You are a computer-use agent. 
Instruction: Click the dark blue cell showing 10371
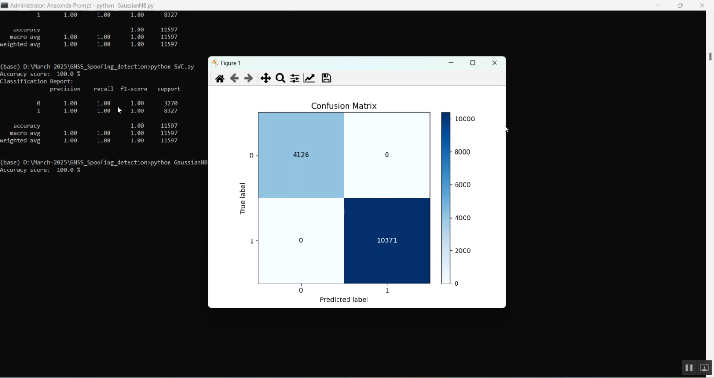click(387, 241)
